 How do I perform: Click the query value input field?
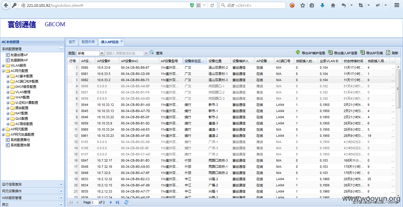tap(124, 53)
